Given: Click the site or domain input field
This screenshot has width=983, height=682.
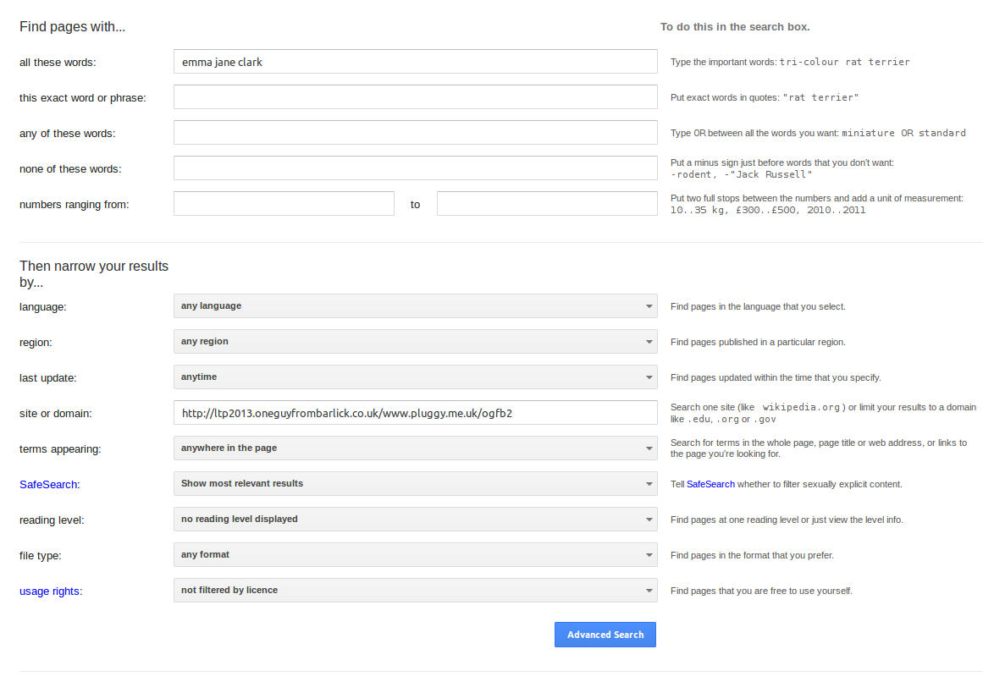Looking at the screenshot, I should coord(415,413).
